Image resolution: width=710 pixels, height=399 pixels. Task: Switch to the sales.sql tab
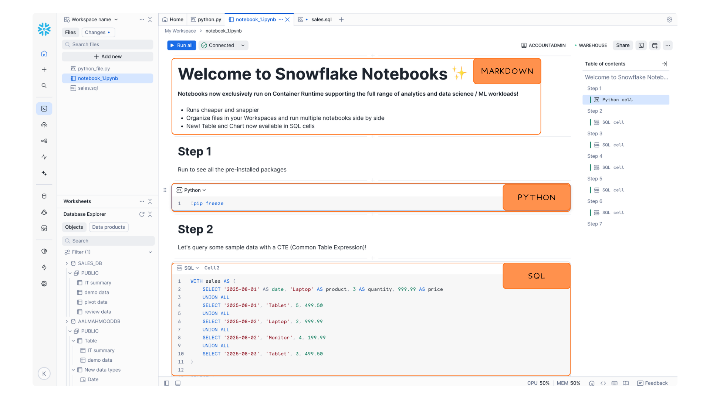315,20
